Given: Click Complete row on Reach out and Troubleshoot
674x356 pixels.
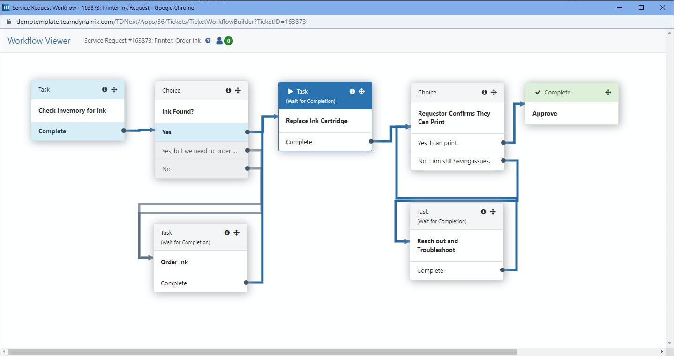Looking at the screenshot, I should (x=457, y=270).
